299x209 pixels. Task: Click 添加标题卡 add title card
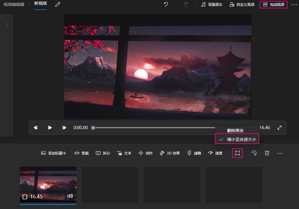[x=54, y=153]
